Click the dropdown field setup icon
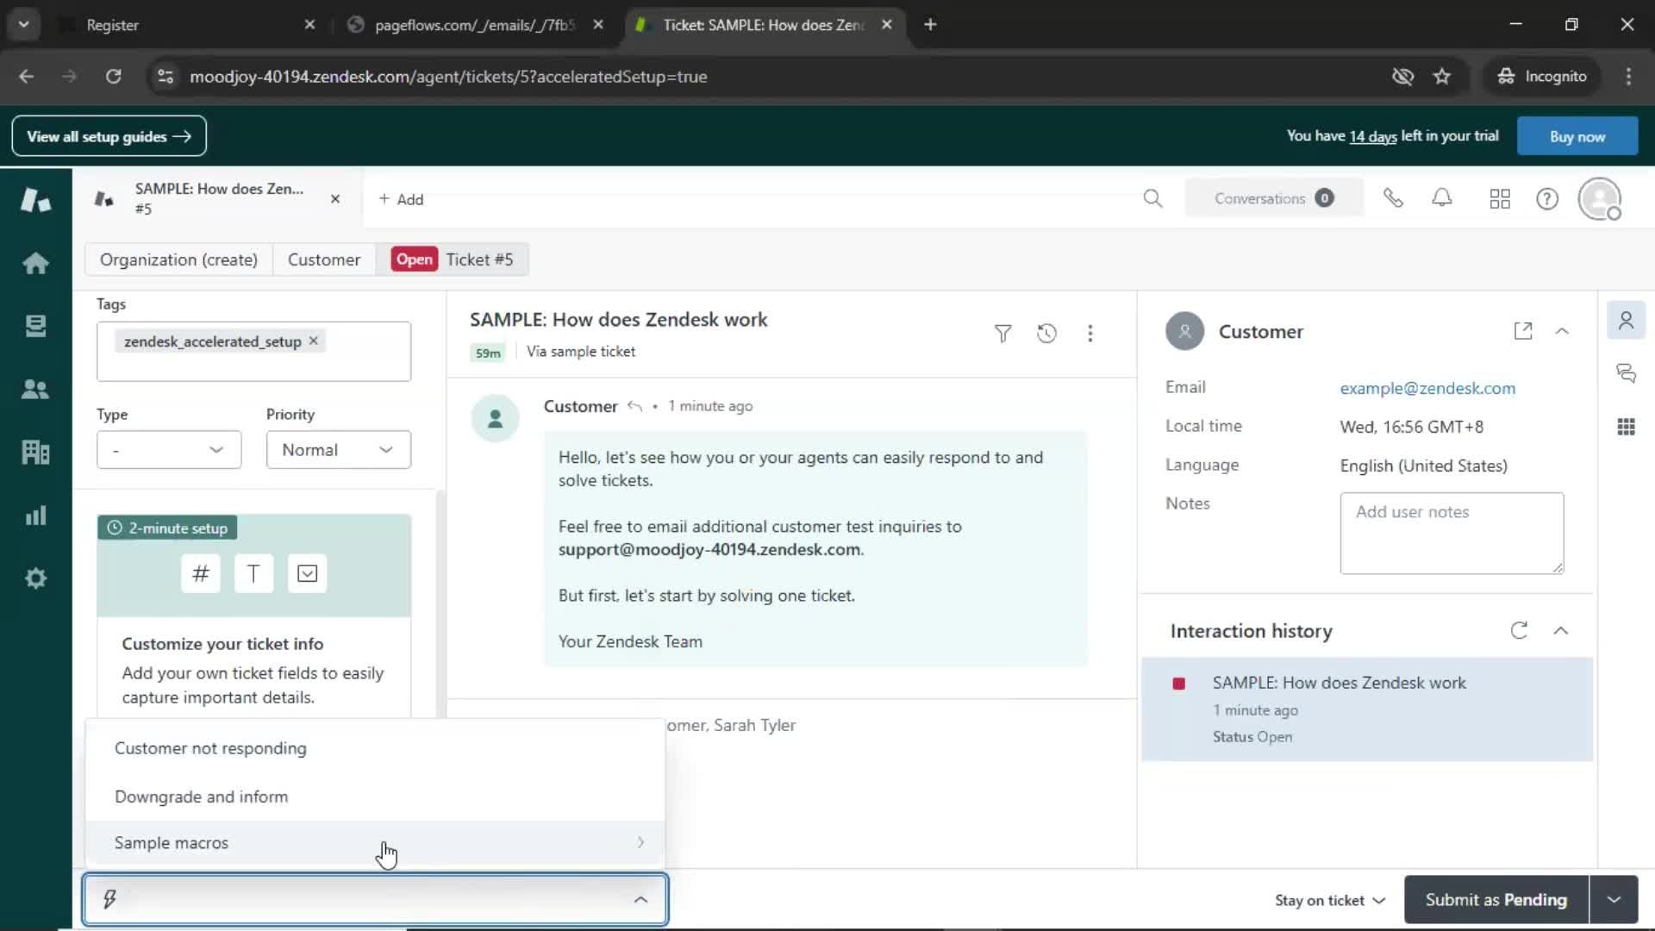 (x=307, y=574)
